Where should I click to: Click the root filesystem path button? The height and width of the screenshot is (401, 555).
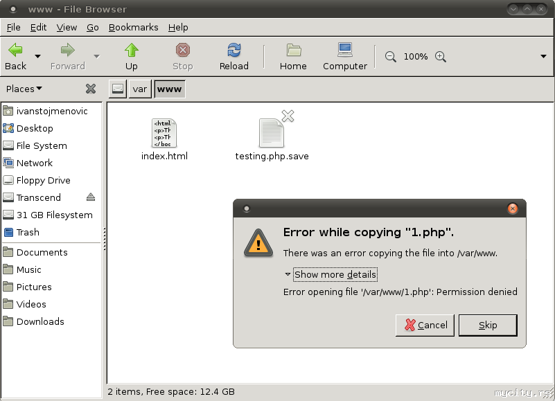tap(118, 89)
